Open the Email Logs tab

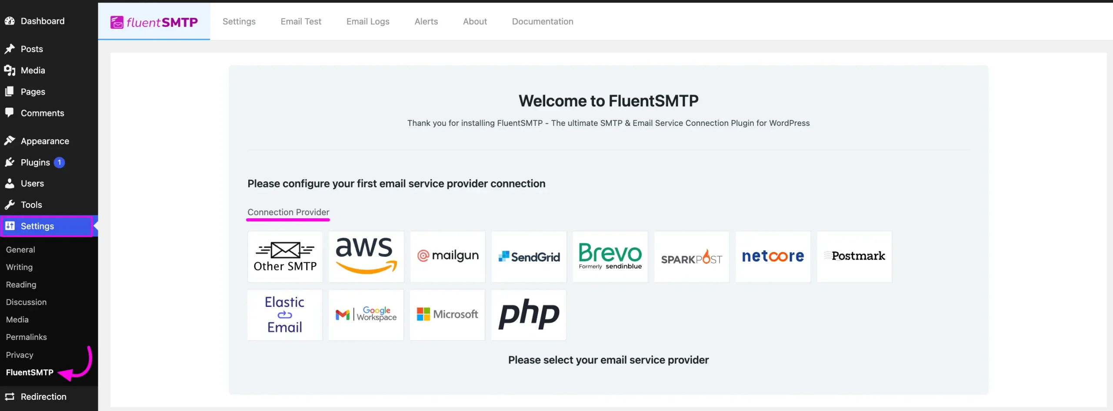[368, 21]
